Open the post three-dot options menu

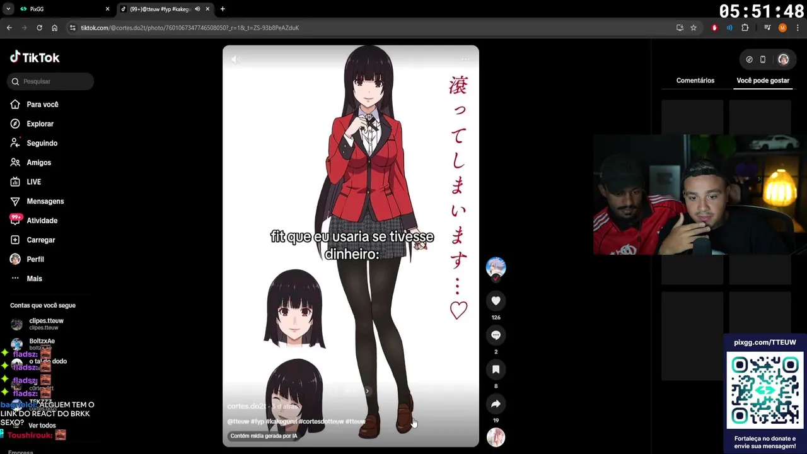click(x=465, y=59)
